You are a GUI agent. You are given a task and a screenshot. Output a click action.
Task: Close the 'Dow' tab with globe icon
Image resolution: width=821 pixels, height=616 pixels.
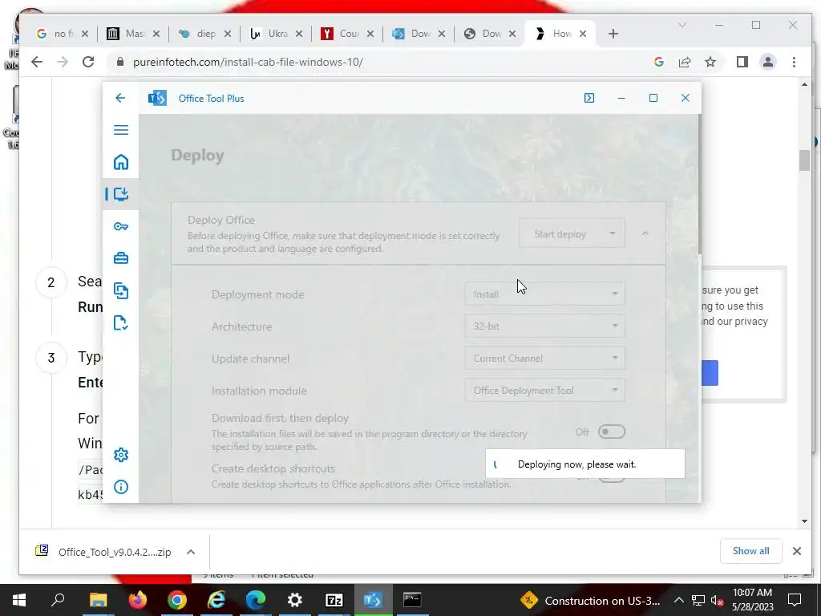tap(512, 34)
